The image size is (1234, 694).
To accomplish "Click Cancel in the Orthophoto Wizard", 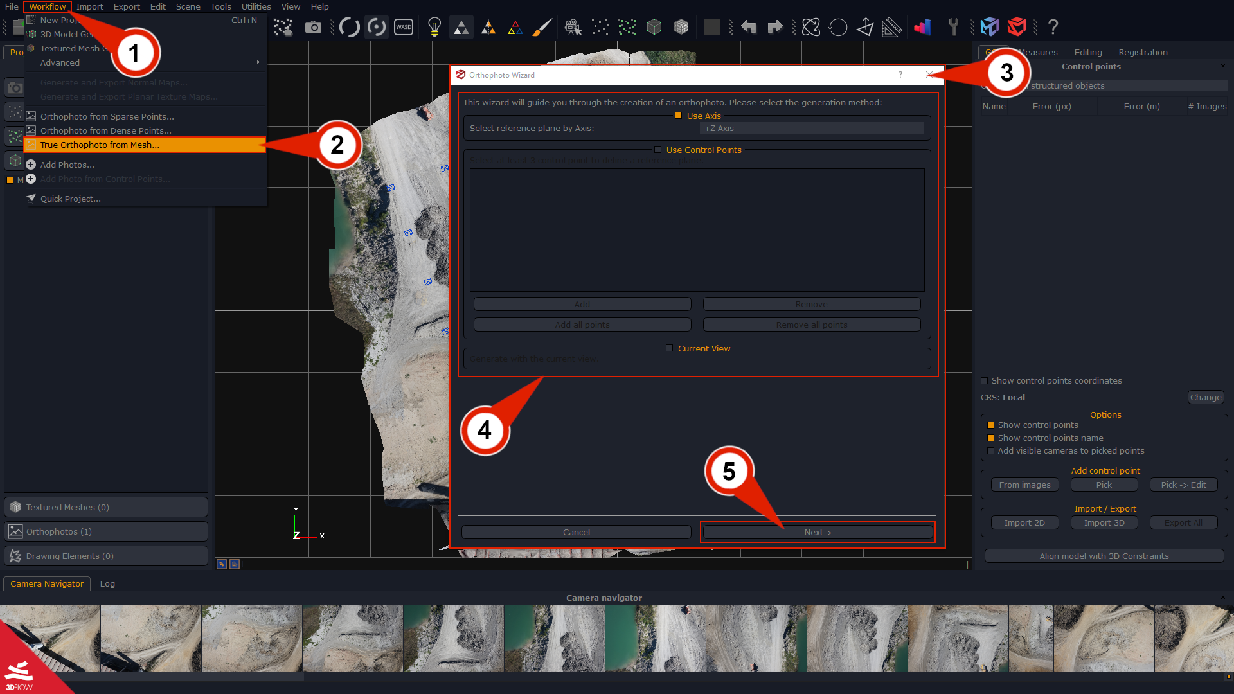I will [576, 532].
